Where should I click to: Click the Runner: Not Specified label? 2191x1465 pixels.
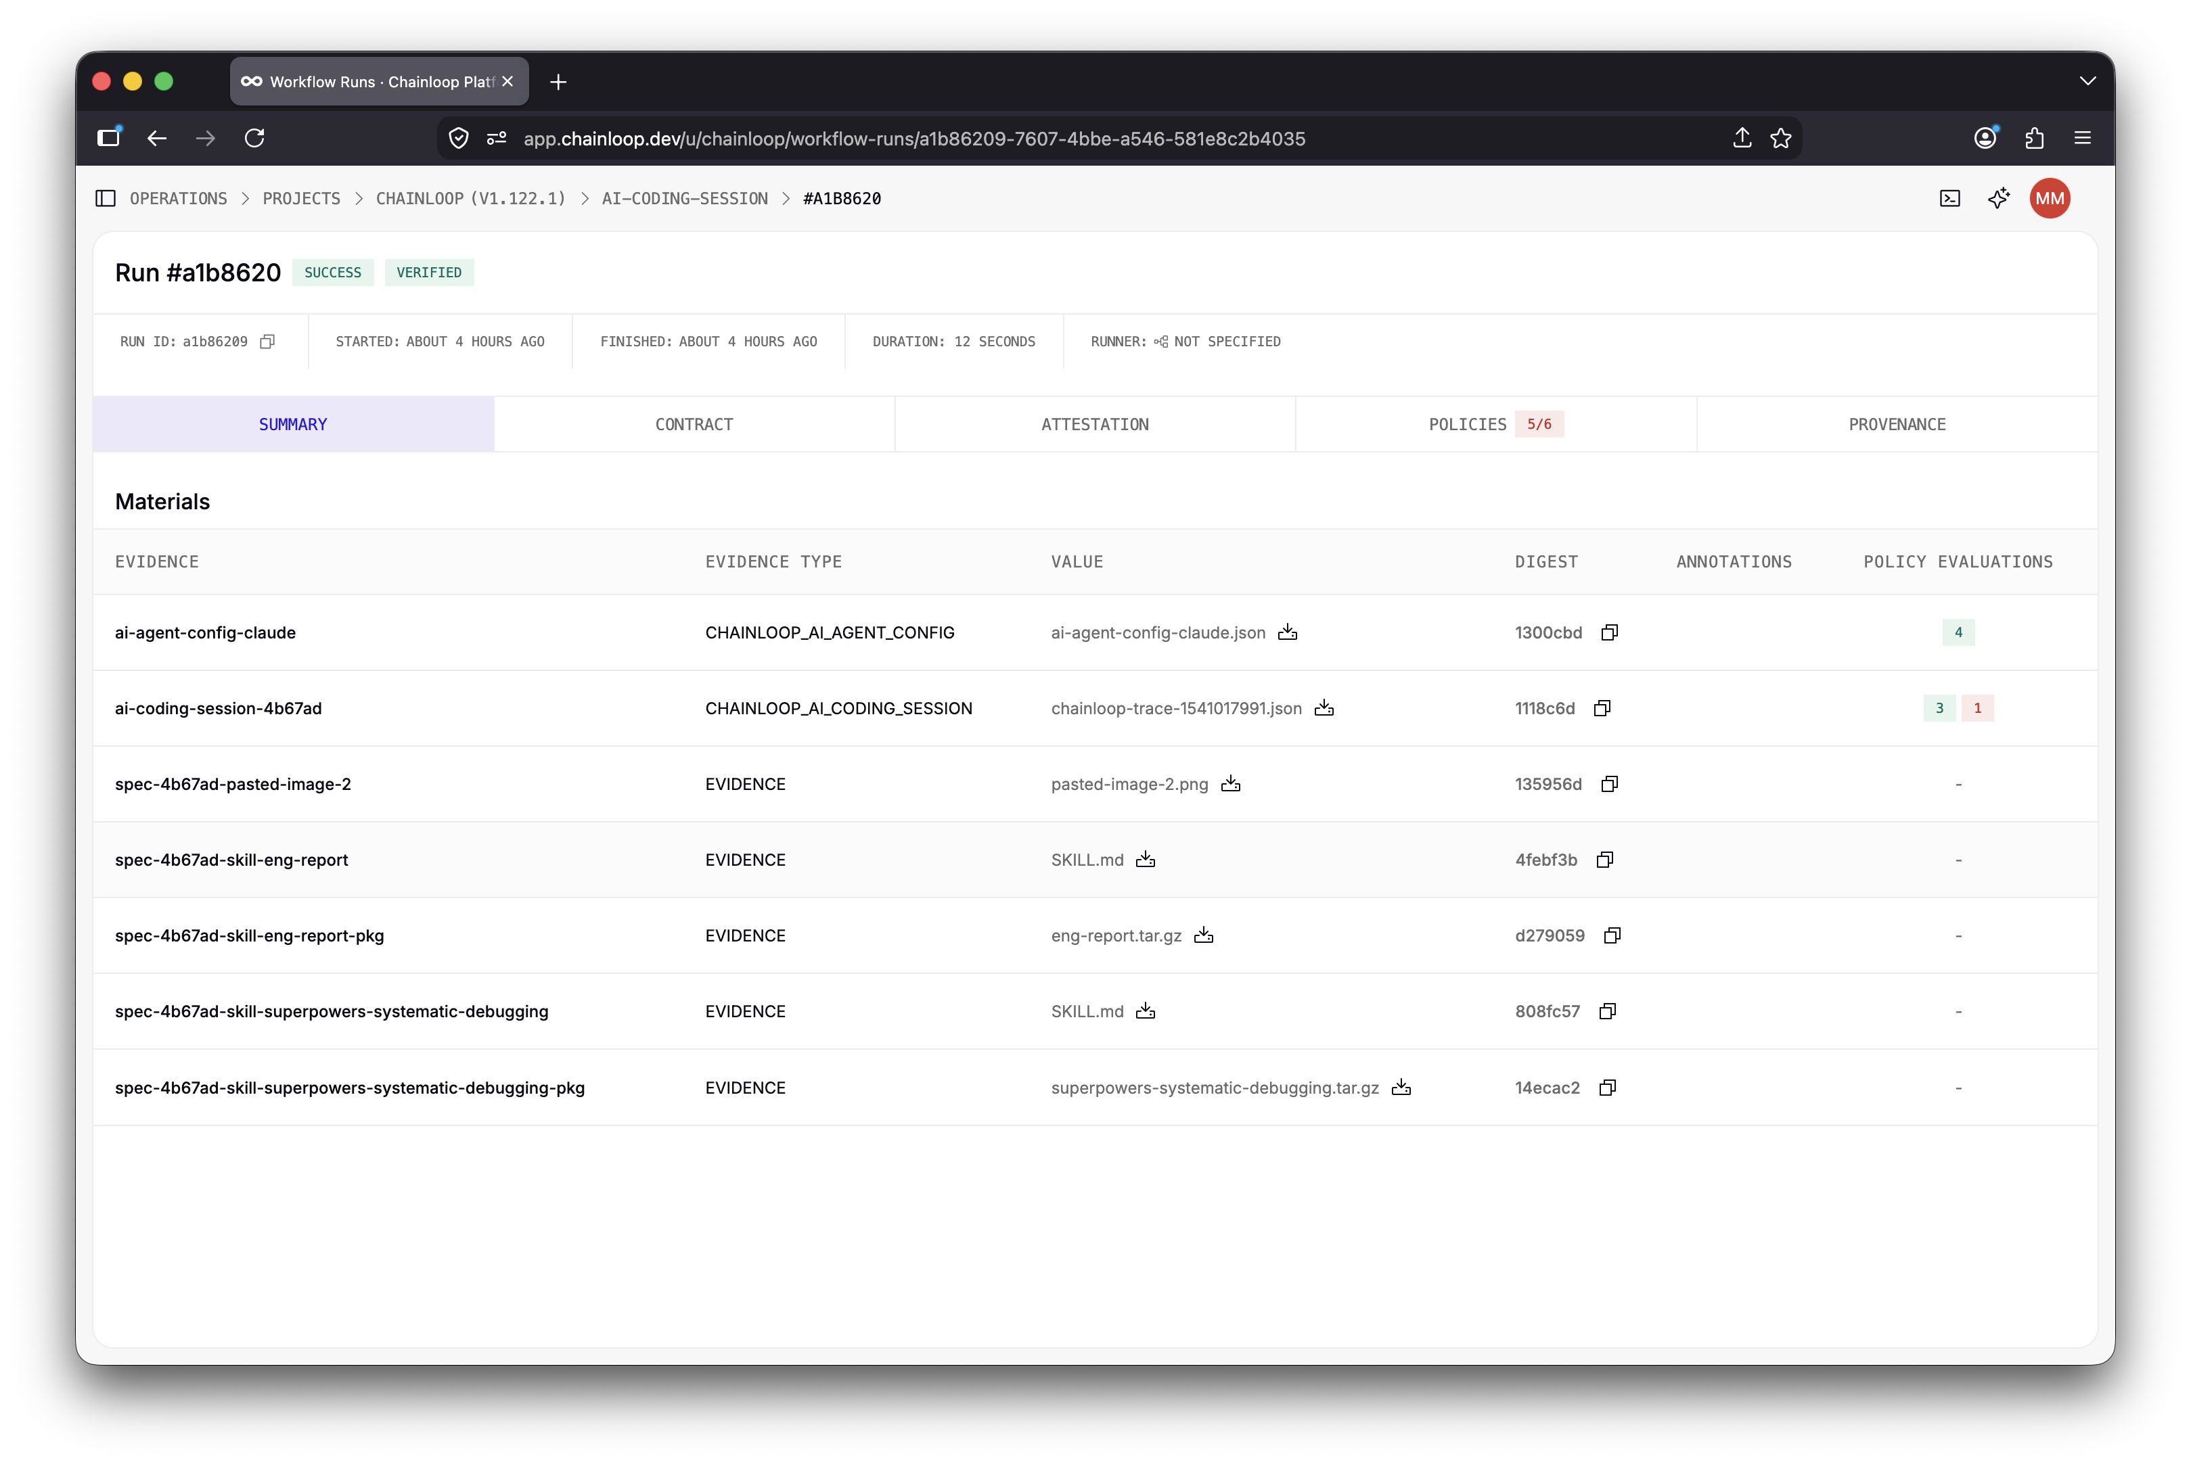(1185, 342)
